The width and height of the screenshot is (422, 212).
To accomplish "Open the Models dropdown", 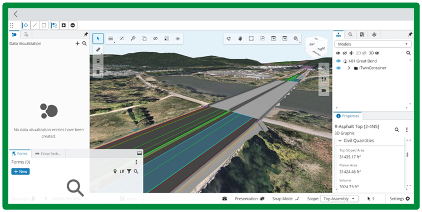I will (x=373, y=44).
